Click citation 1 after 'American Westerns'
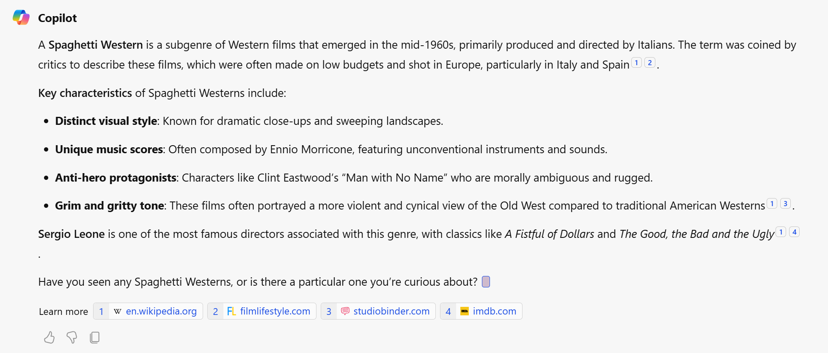 click(772, 204)
